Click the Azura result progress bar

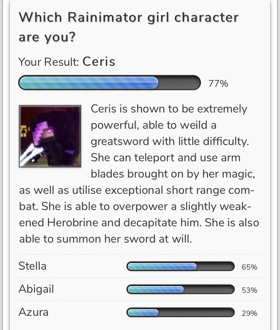point(181,313)
